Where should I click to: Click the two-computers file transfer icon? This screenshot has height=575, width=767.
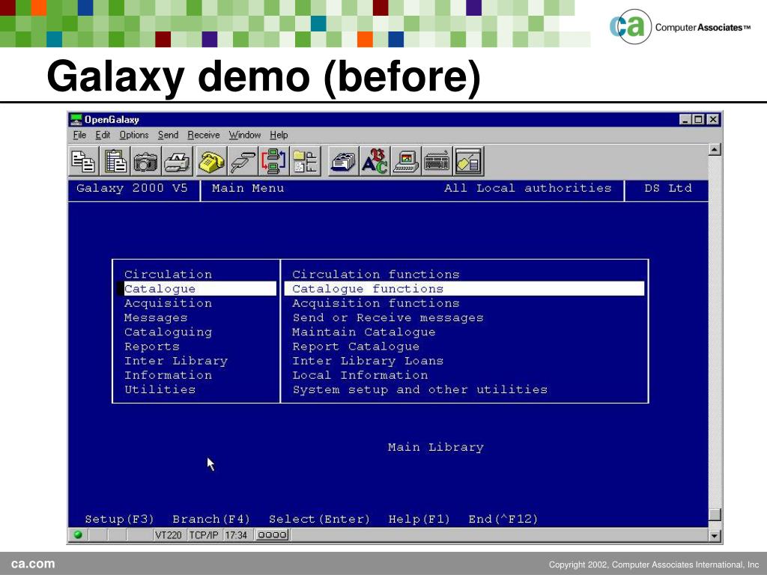pyautogui.click(x=273, y=162)
